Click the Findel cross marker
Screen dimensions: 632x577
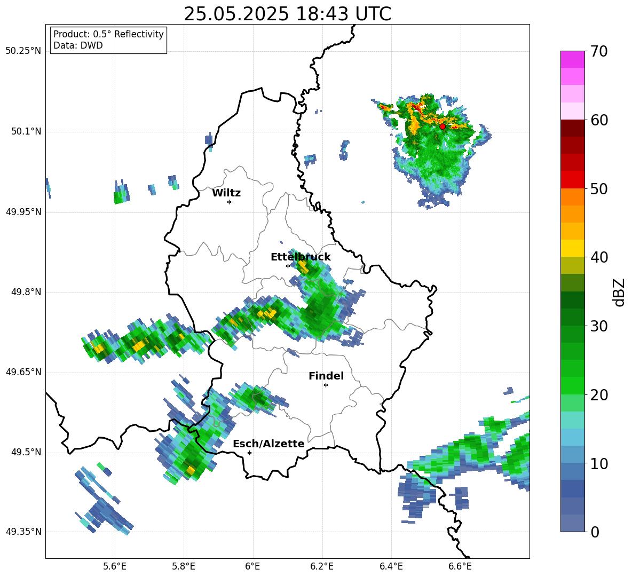[x=326, y=385]
